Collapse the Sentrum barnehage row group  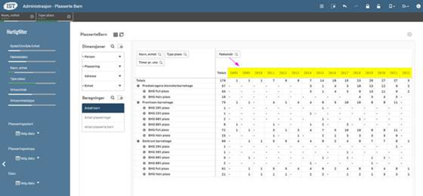139,141
